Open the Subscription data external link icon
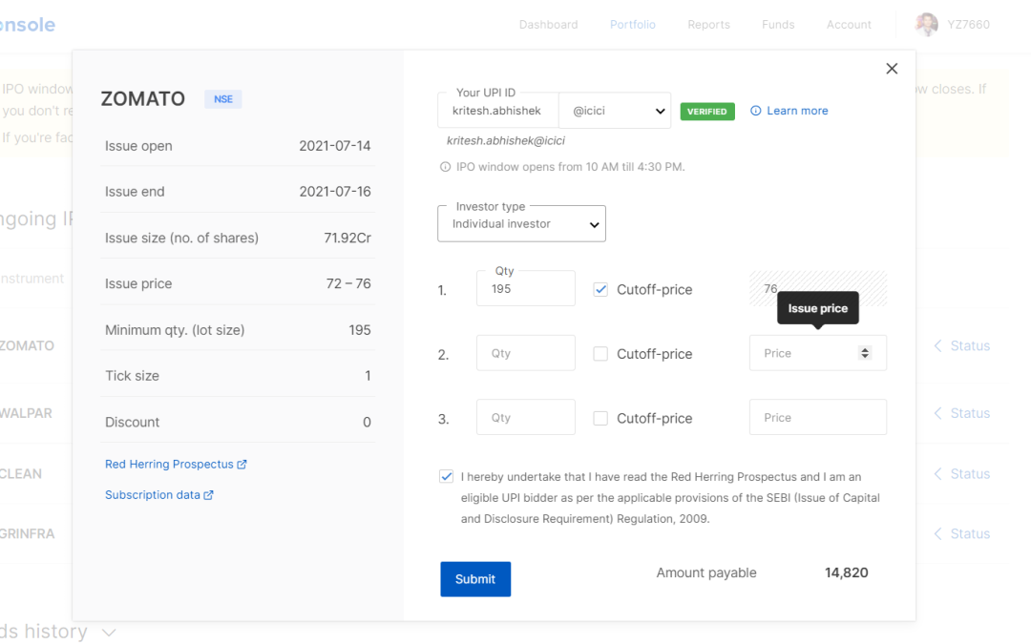 click(x=208, y=495)
